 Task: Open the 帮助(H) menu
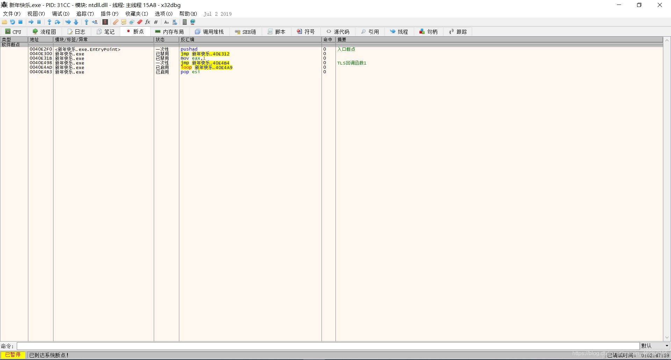[188, 14]
